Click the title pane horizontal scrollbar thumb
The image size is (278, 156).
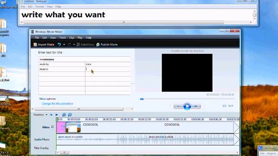pyautogui.click(x=79, y=109)
